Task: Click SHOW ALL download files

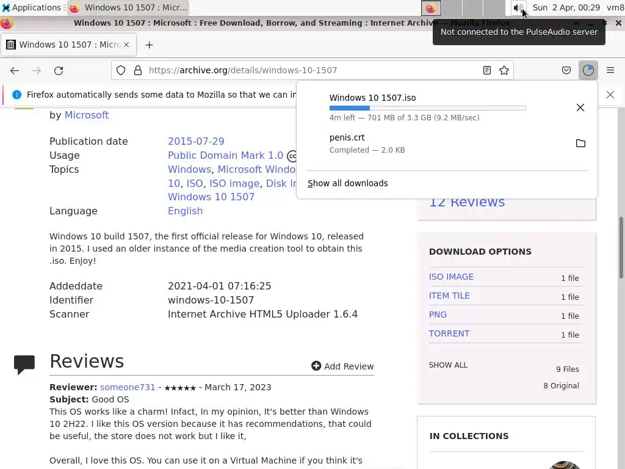Action: (x=448, y=365)
